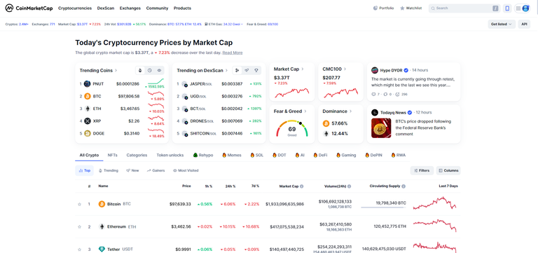Open ETH Gas dropdown arrow
This screenshot has width=538, height=253.
tap(242, 25)
